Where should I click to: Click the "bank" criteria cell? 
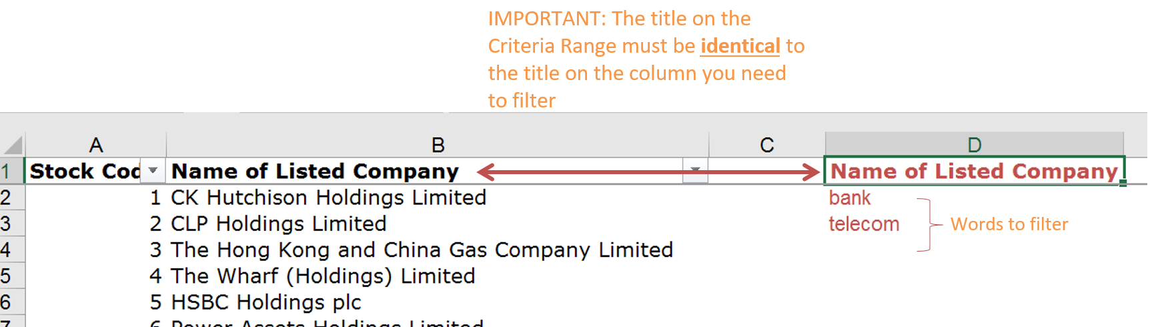coord(850,198)
